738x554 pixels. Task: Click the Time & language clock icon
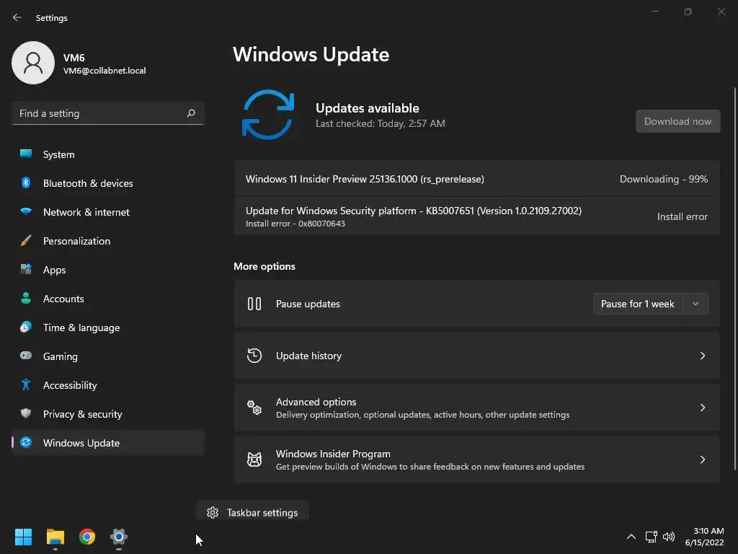(x=26, y=327)
